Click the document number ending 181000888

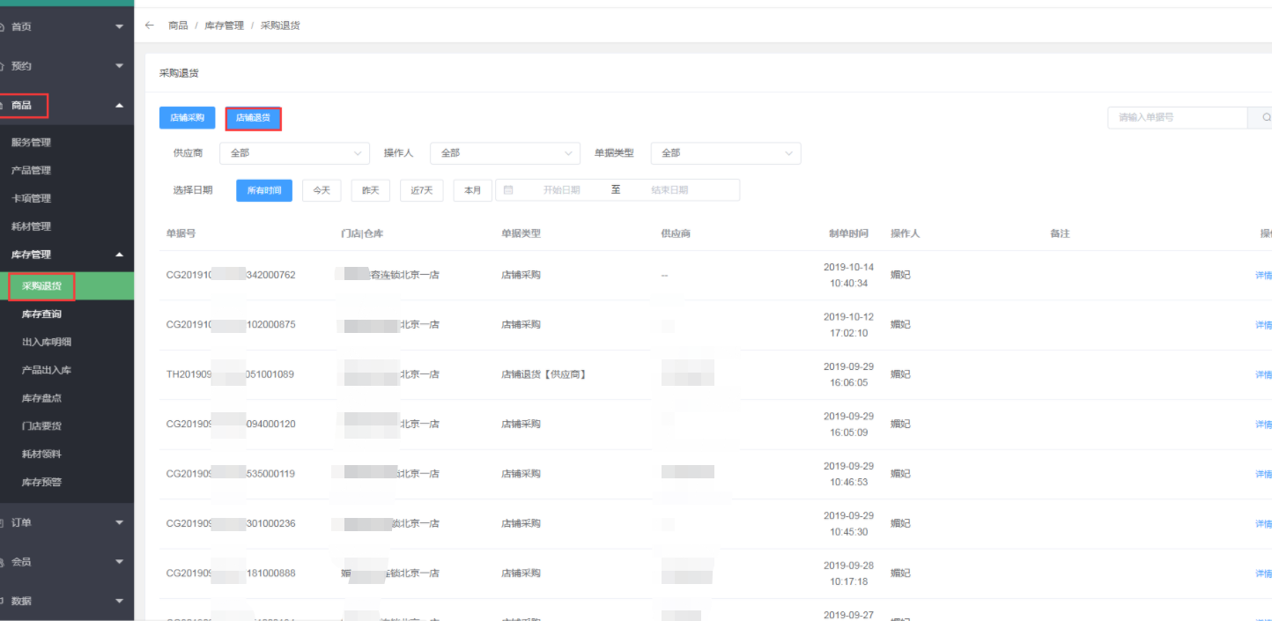point(231,573)
